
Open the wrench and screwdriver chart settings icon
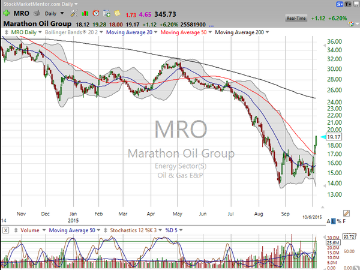coord(74,14)
